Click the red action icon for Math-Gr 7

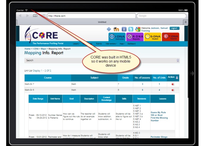point(173,84)
